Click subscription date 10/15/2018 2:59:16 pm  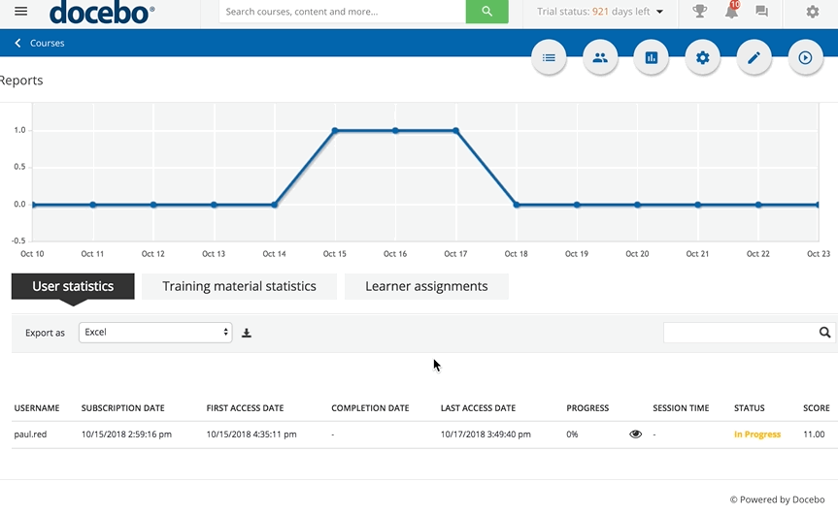tap(126, 435)
